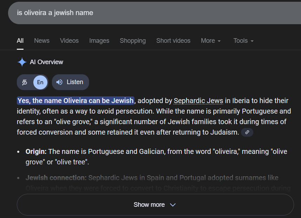Click the faded Jewish connection bullet heading
The image size is (301, 218).
[x=56, y=178]
